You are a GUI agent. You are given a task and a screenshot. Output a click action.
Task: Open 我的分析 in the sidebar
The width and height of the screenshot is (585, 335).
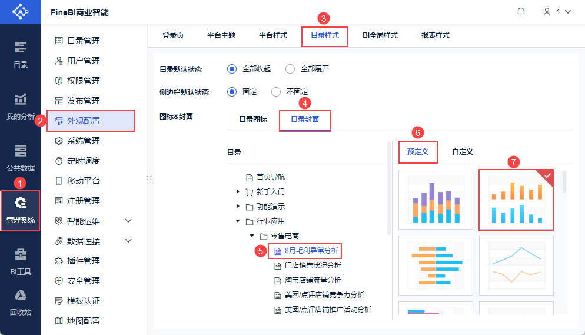click(x=21, y=107)
